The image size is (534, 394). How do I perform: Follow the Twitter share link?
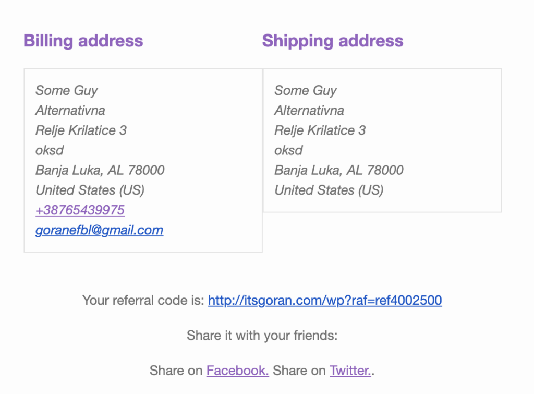(x=350, y=371)
